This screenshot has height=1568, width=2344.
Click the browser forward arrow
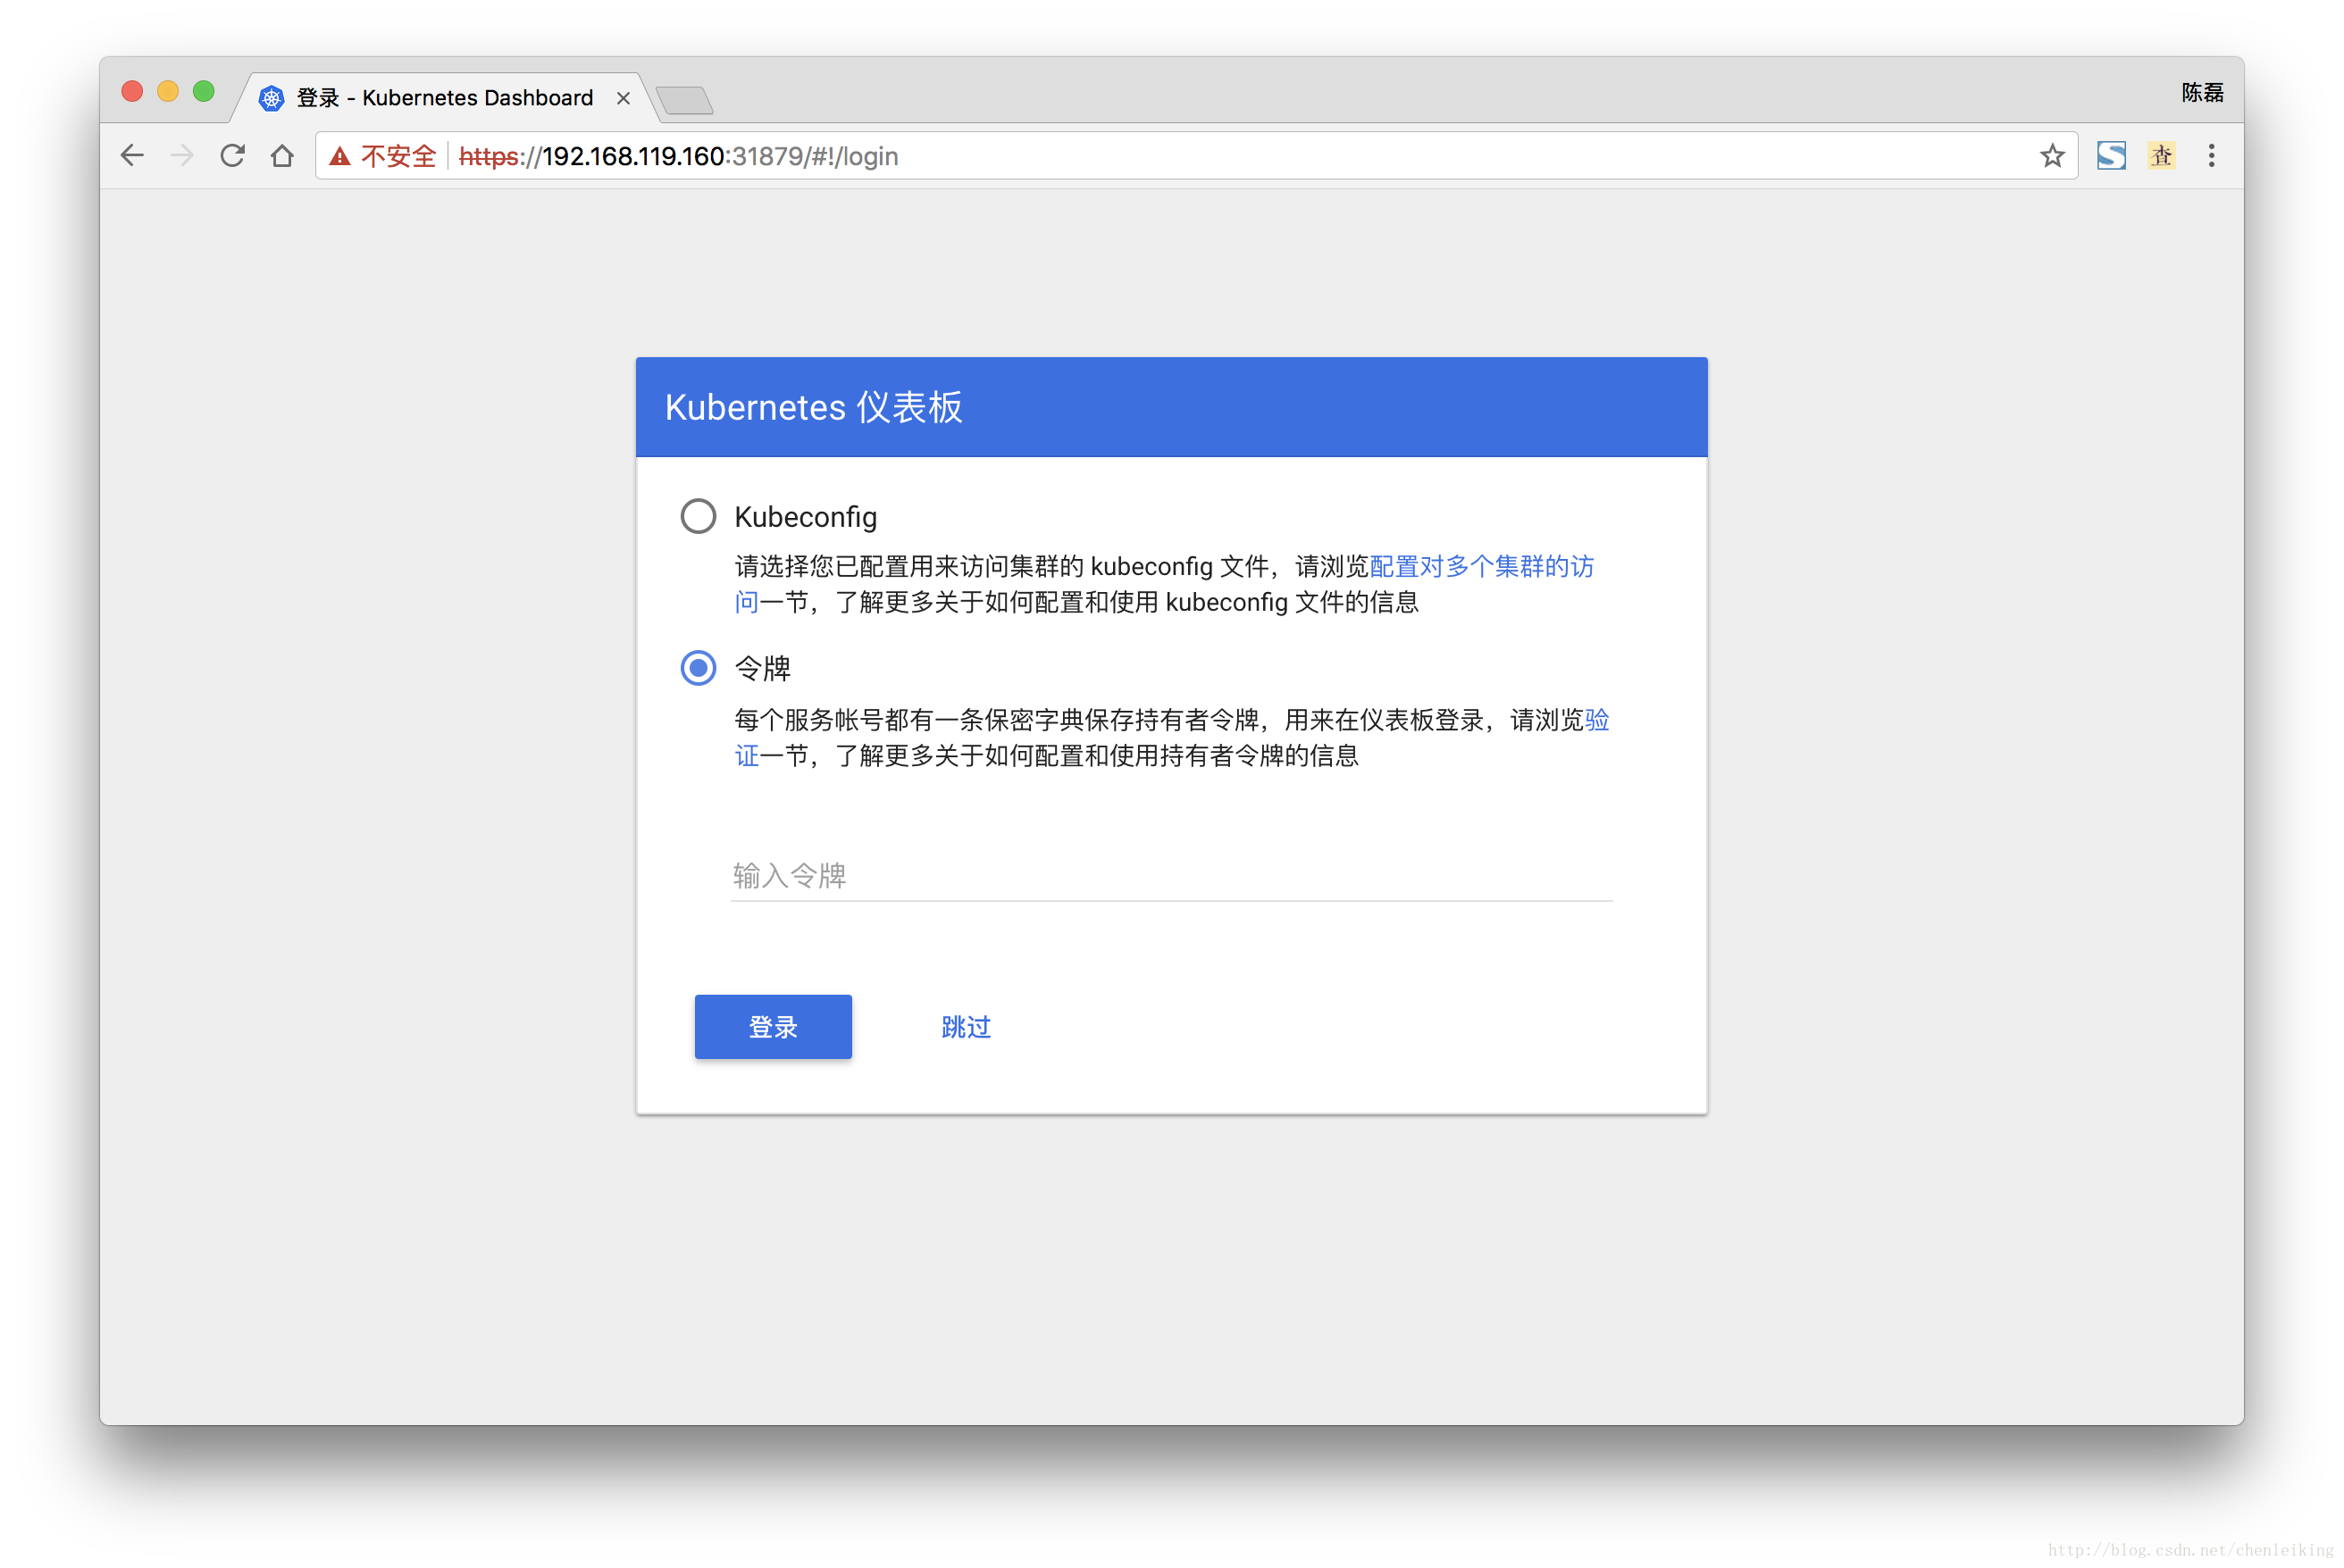point(182,156)
